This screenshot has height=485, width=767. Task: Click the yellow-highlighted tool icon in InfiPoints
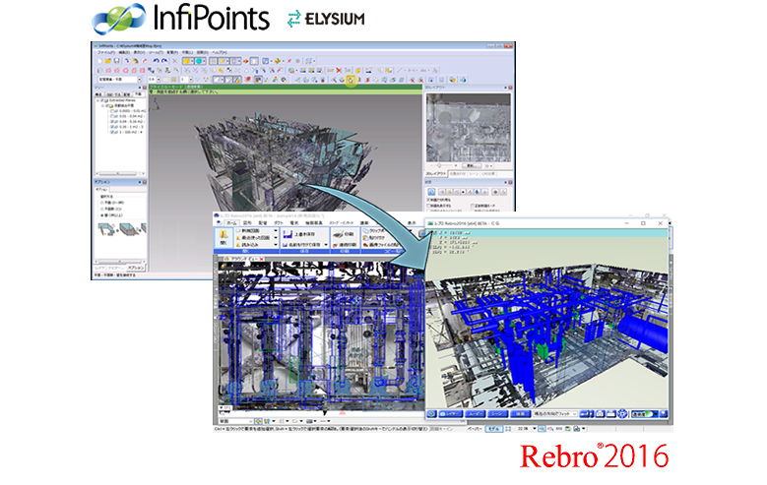click(351, 80)
